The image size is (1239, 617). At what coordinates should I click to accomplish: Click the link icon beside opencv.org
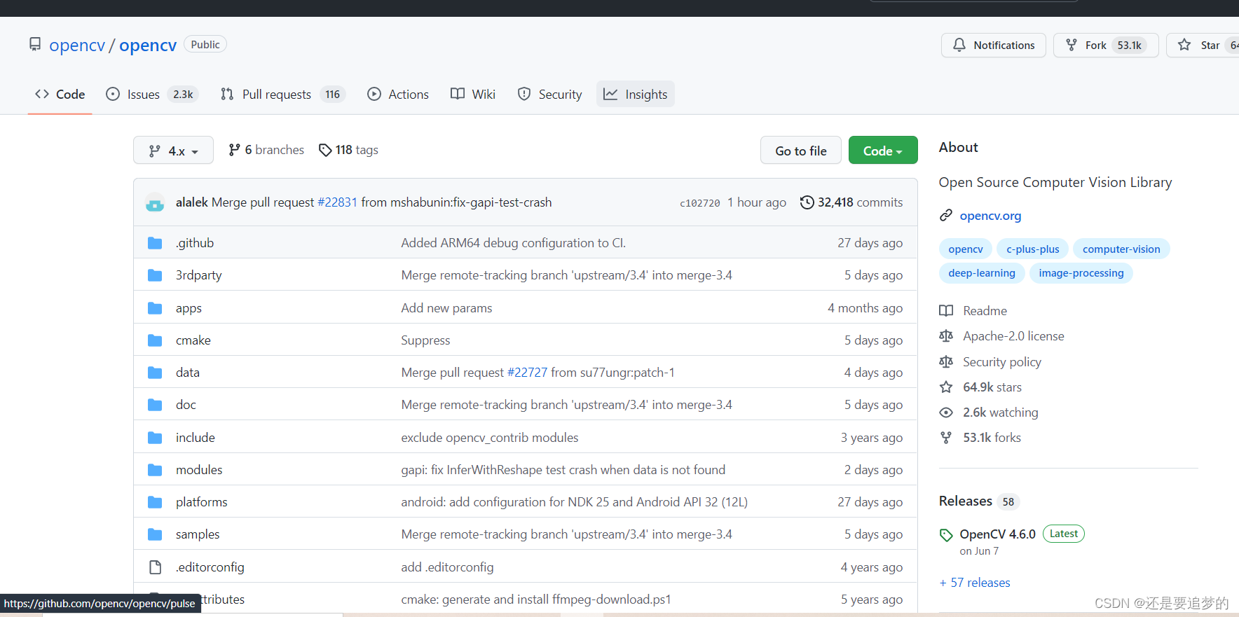pos(946,216)
